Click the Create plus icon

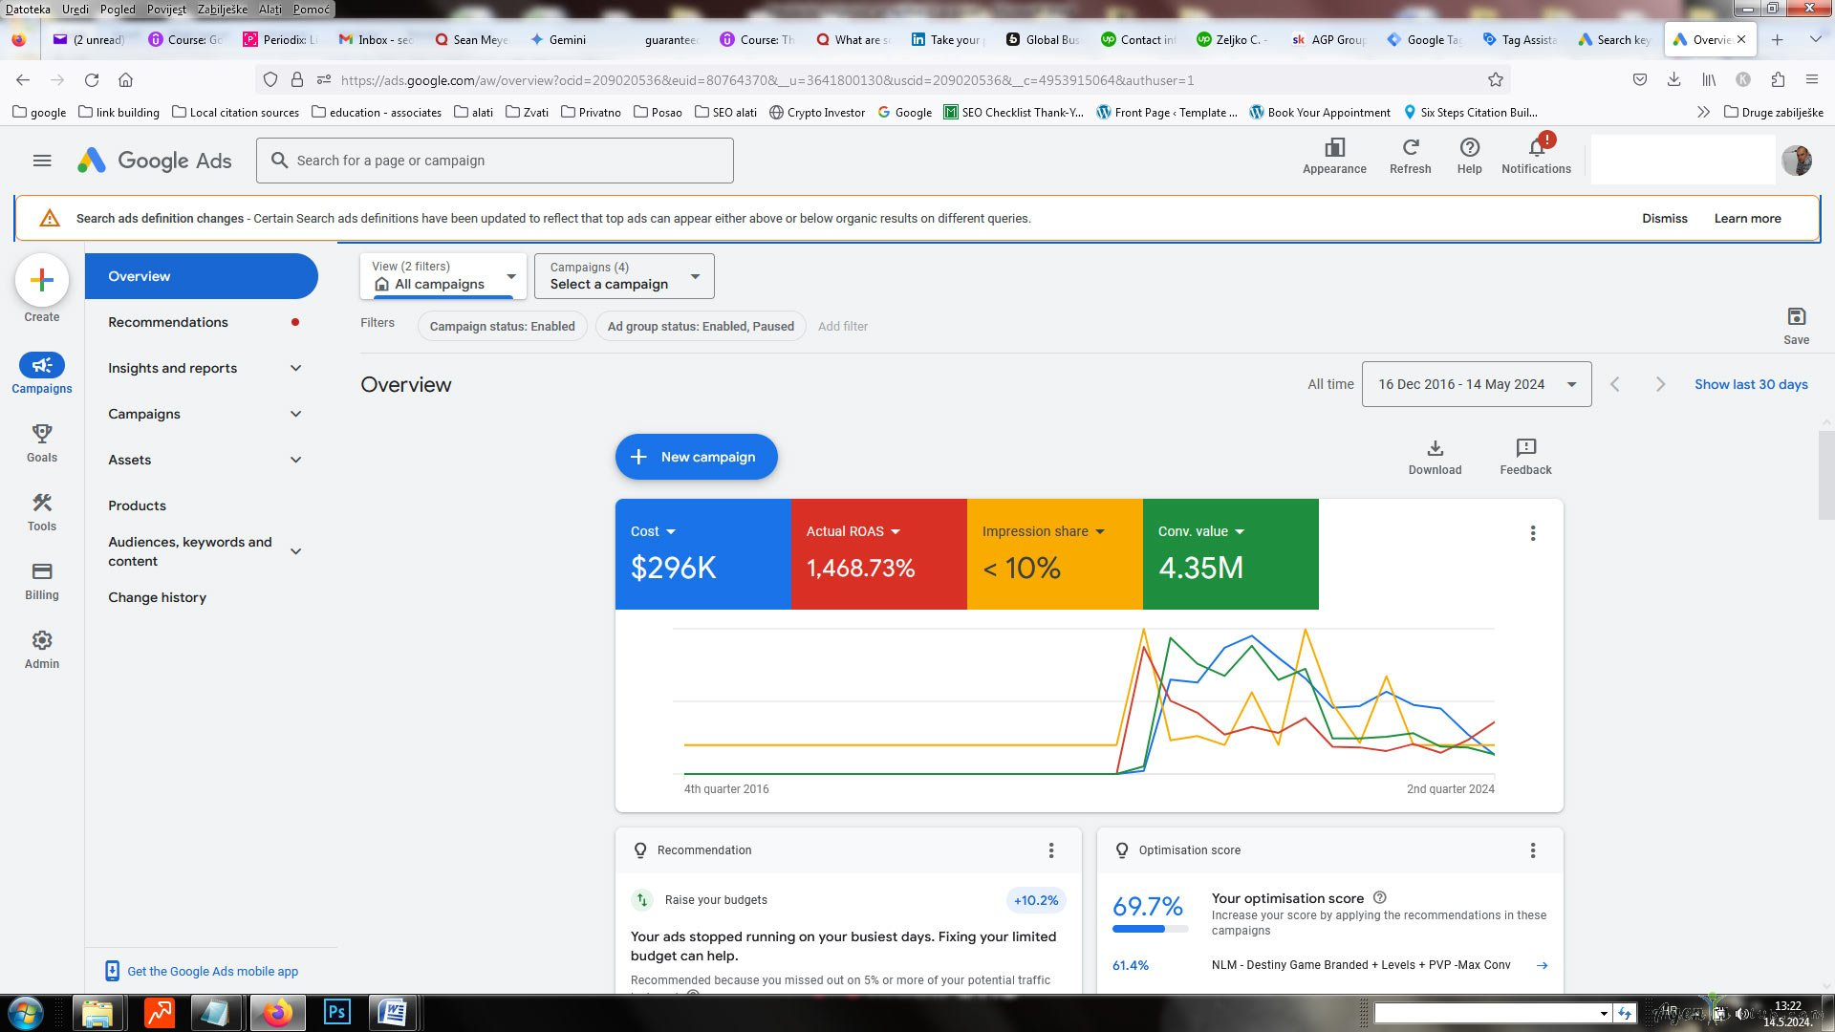42,280
